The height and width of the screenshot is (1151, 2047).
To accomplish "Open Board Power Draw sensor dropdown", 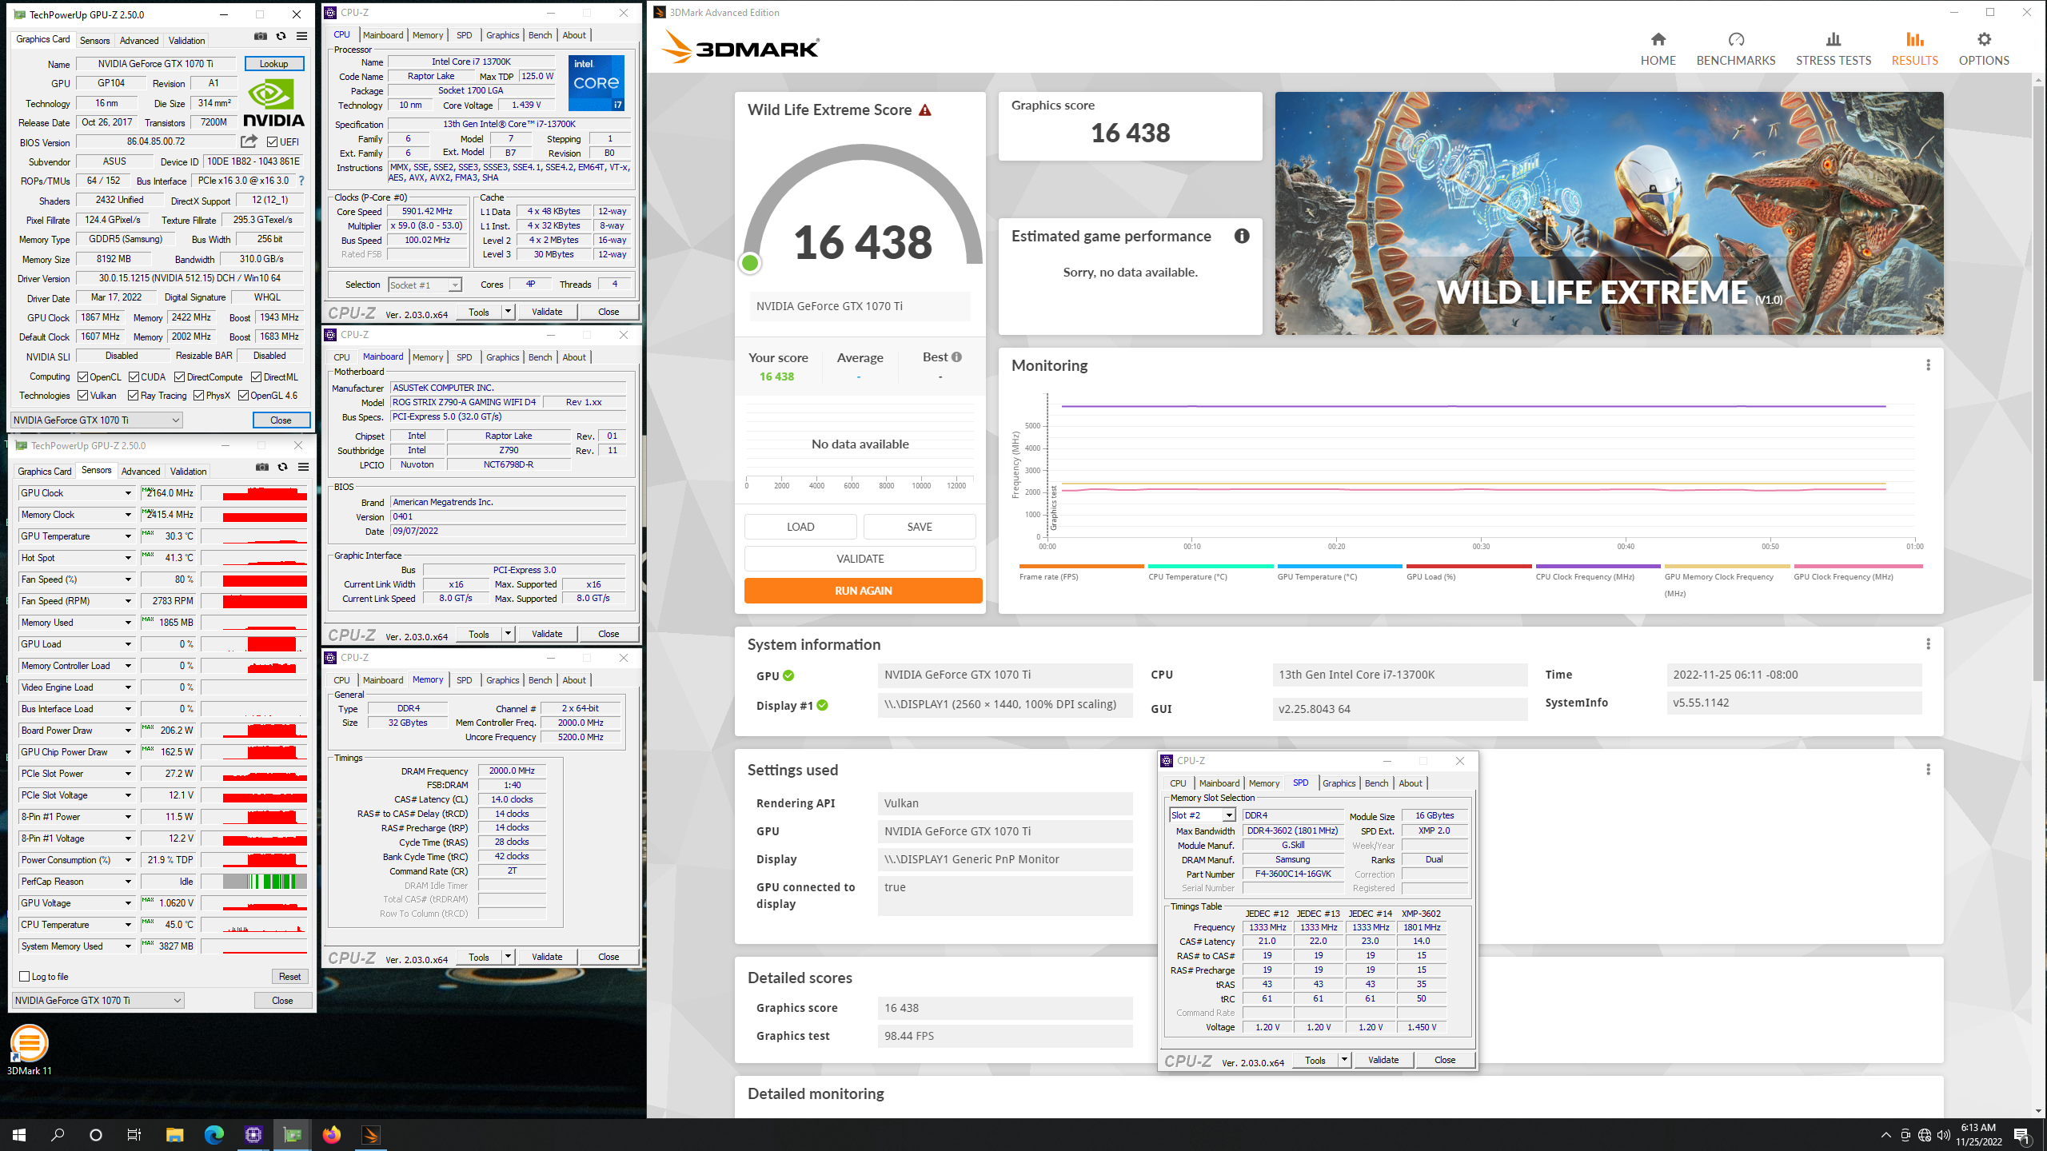I will (127, 731).
